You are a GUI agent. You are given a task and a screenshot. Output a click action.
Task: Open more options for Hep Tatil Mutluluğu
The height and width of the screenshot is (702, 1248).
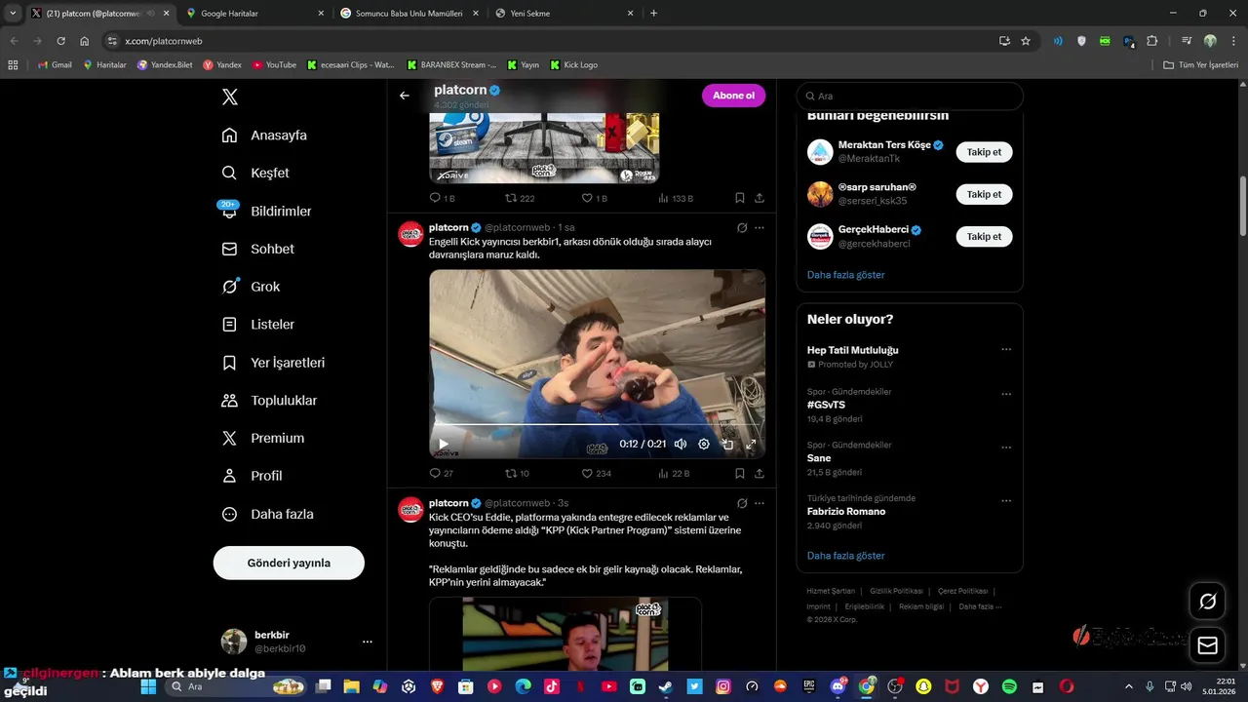coord(1006,349)
